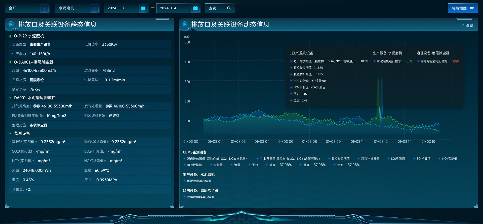The image size is (483, 224).
Task: Click play icon beside 排放口及关联设备静态信息 title
Action: point(11,24)
